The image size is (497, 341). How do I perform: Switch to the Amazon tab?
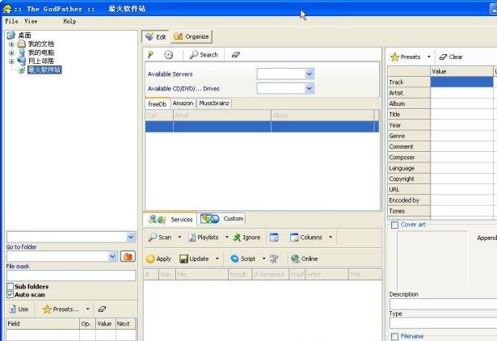[183, 103]
